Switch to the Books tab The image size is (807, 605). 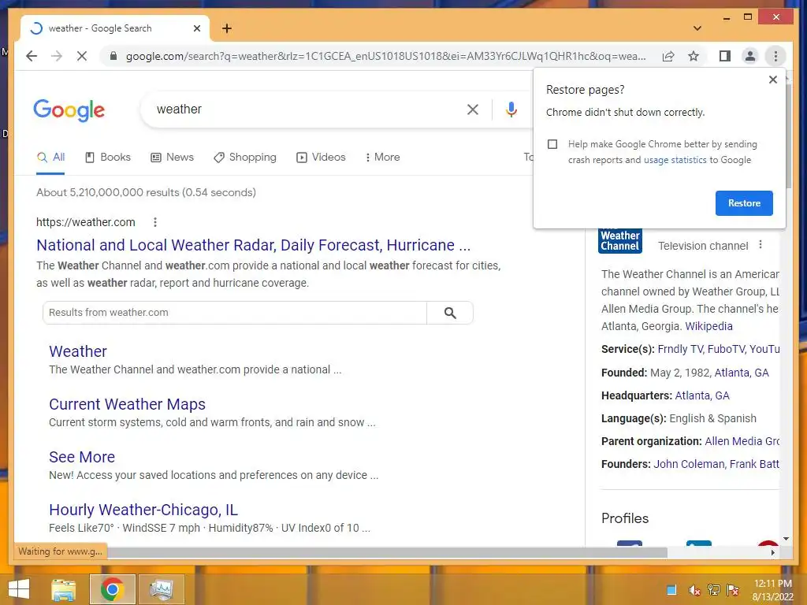tap(107, 158)
